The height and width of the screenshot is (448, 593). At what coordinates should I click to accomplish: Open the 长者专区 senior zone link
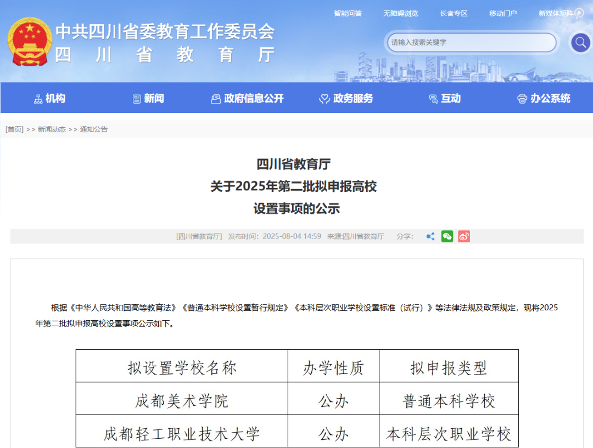point(454,13)
